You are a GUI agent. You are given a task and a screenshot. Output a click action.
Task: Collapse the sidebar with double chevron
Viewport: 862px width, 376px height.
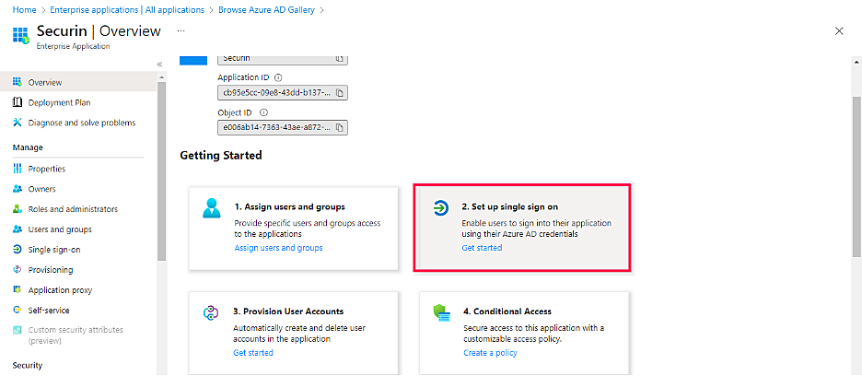click(x=160, y=65)
